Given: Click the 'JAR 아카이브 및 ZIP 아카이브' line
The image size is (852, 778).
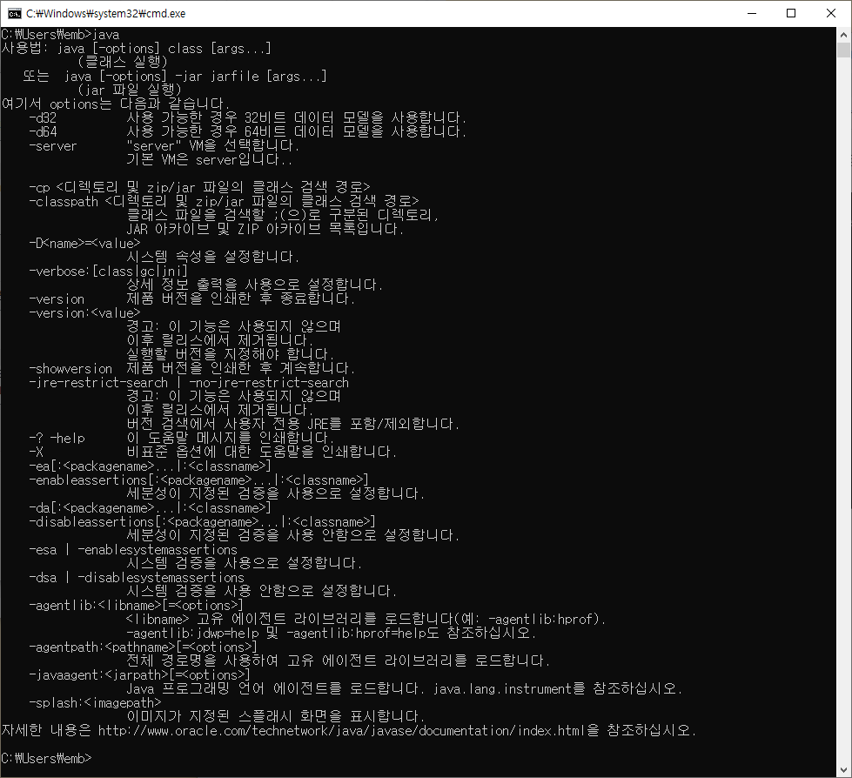Looking at the screenshot, I should tap(265, 229).
